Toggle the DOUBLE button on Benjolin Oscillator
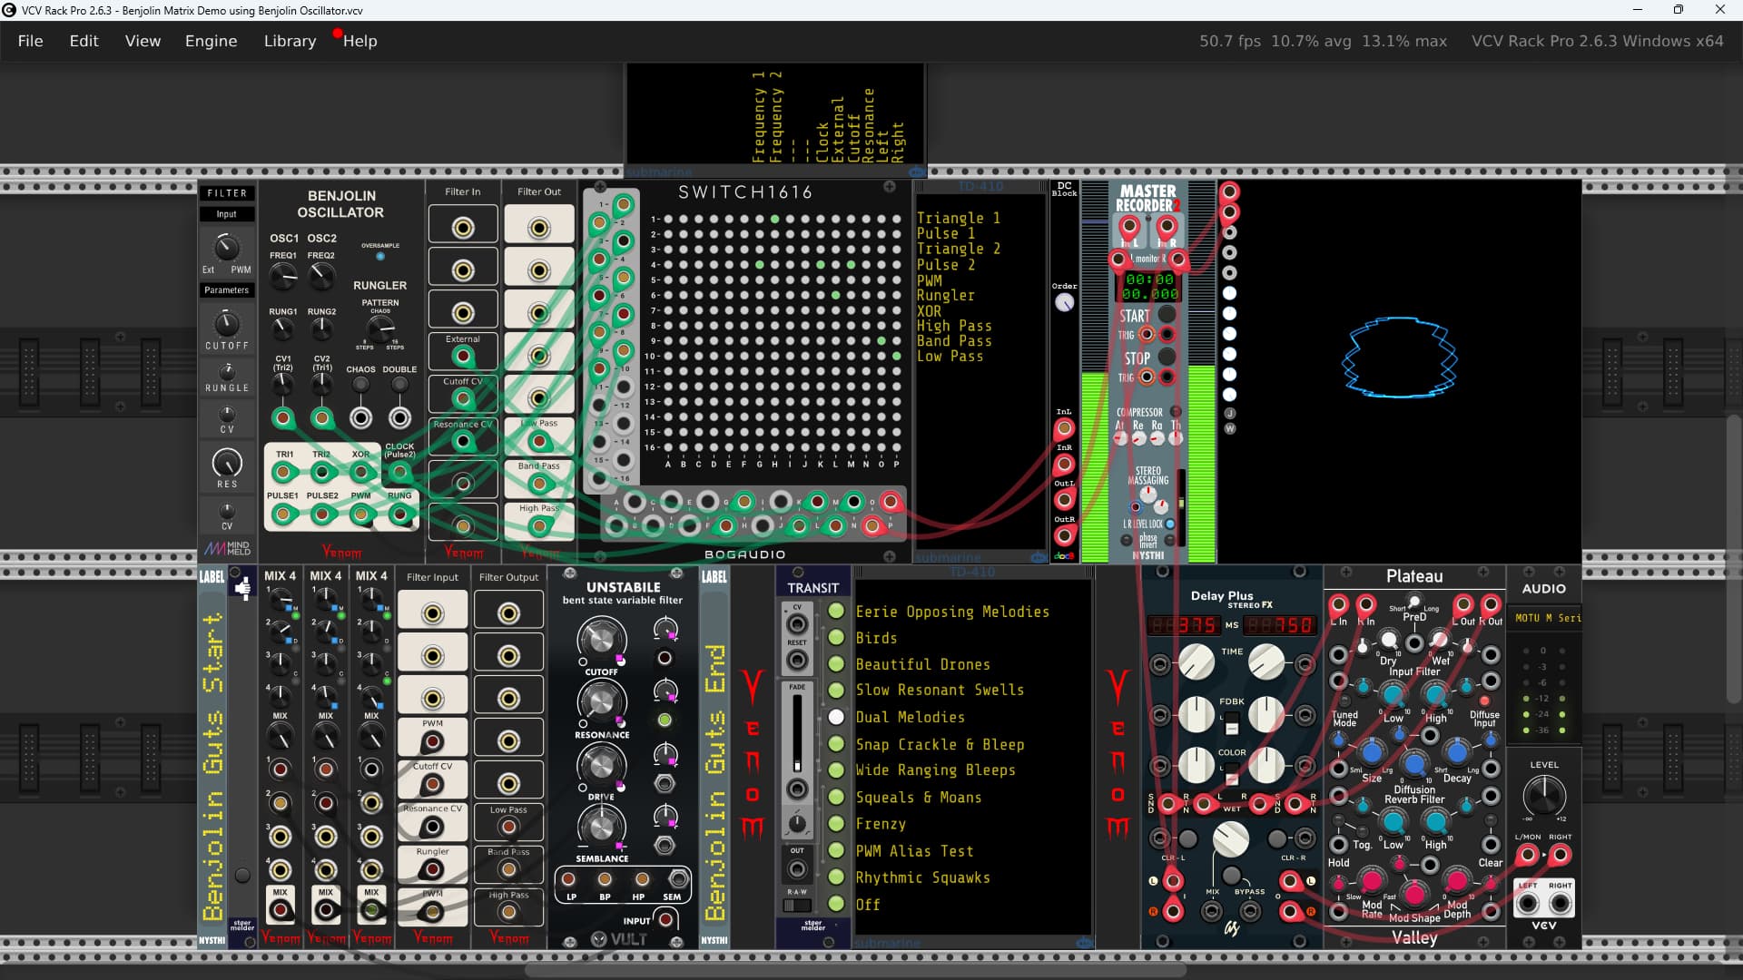The image size is (1743, 980). [399, 385]
